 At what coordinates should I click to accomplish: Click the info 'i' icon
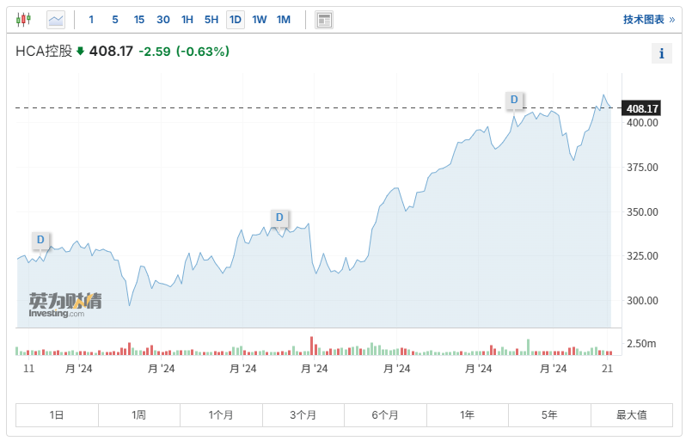click(x=662, y=53)
